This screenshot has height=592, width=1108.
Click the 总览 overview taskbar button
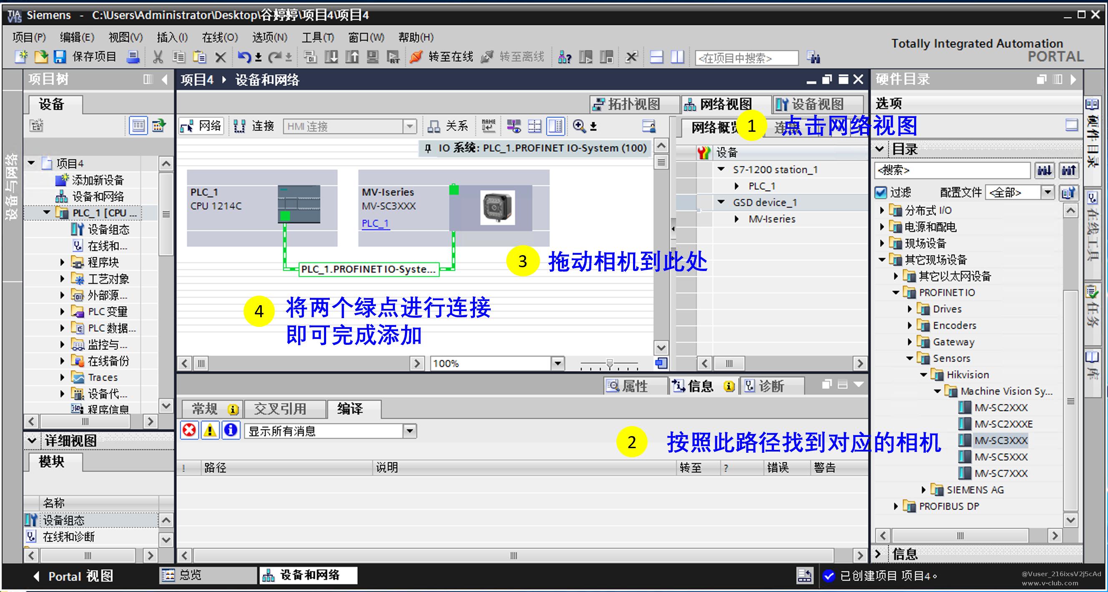pyautogui.click(x=209, y=575)
